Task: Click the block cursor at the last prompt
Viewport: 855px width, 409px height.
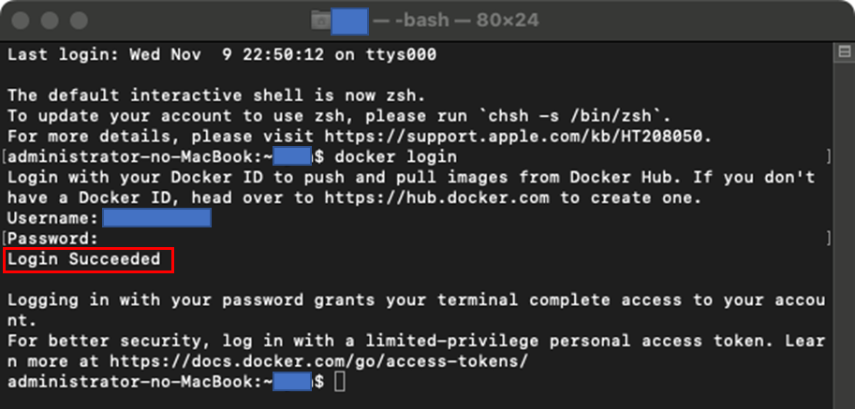Action: 339,382
